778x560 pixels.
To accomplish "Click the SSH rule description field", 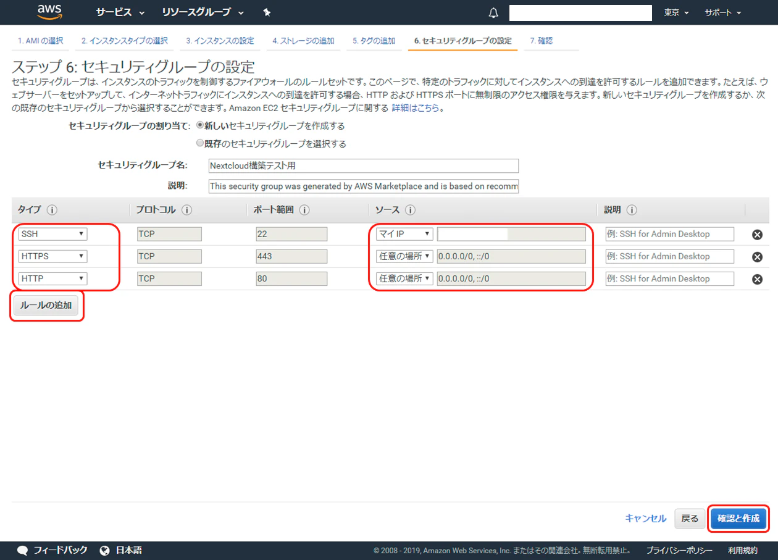I will tap(670, 234).
